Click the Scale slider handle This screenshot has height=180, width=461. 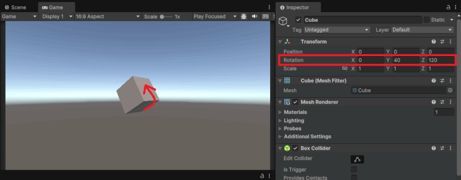162,17
